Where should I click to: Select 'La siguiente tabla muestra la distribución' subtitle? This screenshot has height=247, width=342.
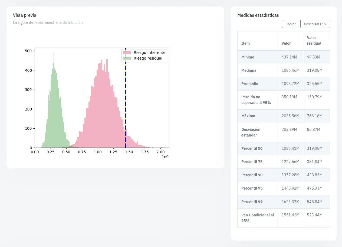click(x=48, y=22)
